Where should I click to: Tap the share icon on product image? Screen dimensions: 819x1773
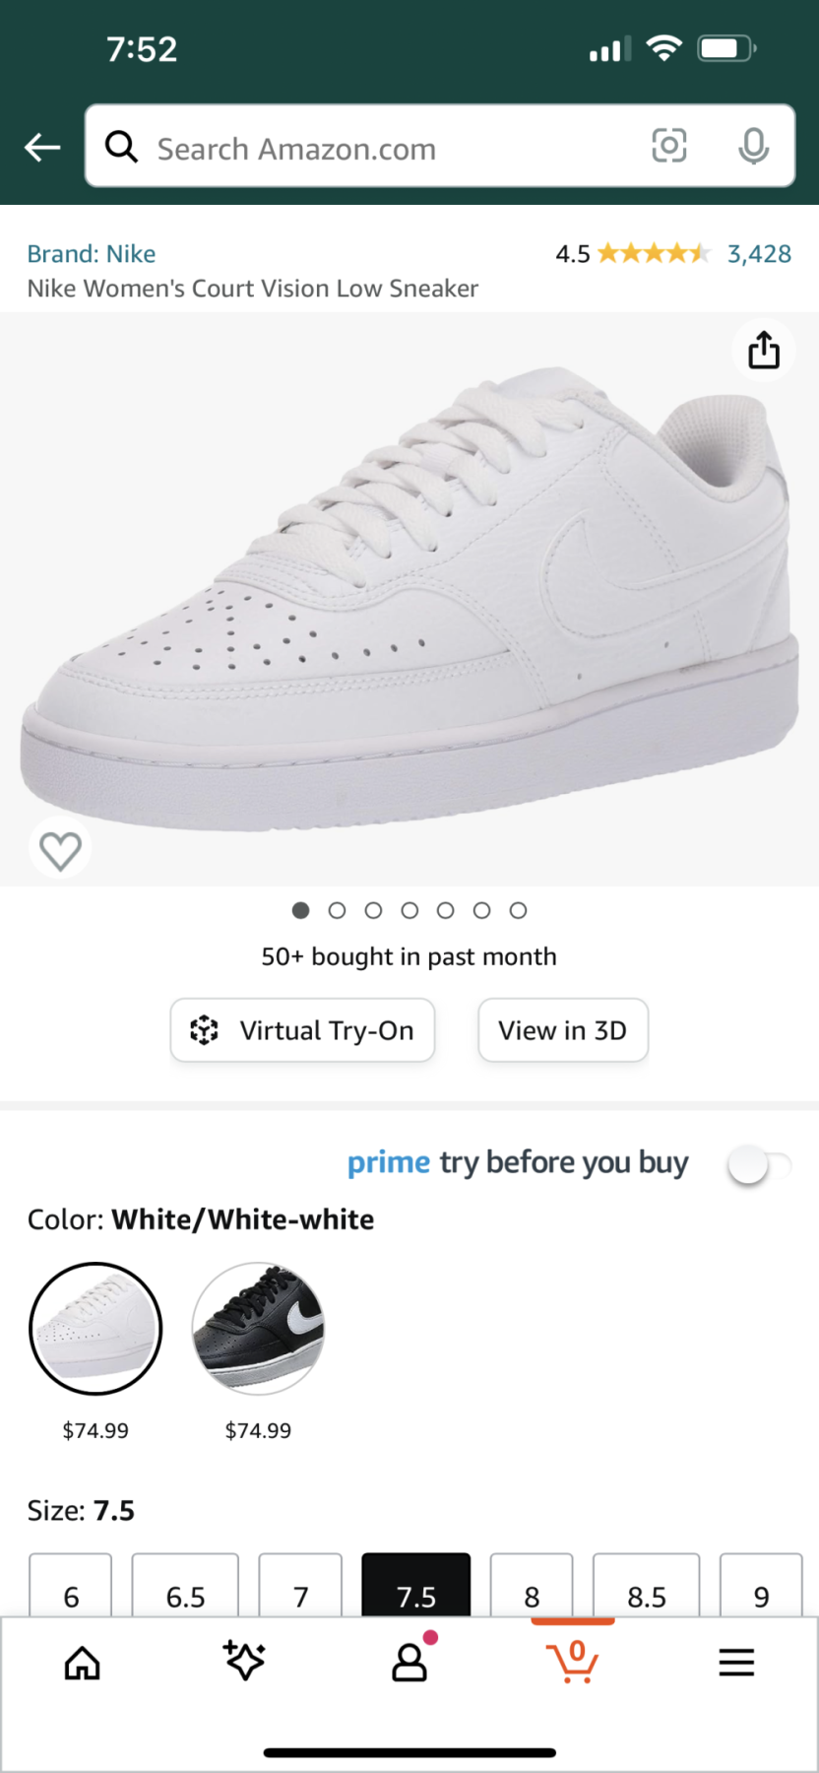coord(764,350)
